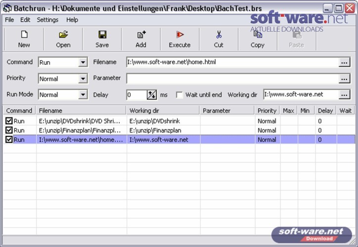This screenshot has width=358, height=247.
Task: Click the Working dir ellipsis browse button
Action: [344, 95]
